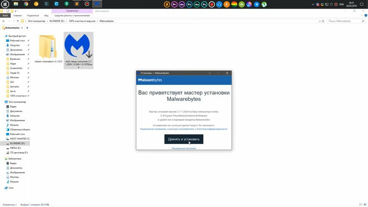The image size is (368, 207).
Task: Minimize the Malwarebytes installer window
Action: [209, 73]
